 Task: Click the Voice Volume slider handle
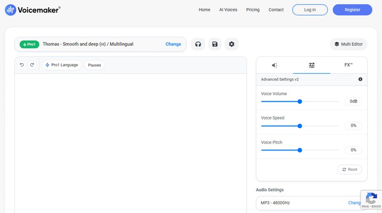click(300, 101)
